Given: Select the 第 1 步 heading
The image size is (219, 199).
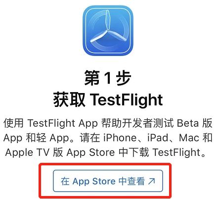Looking at the screenshot, I should click(108, 78).
